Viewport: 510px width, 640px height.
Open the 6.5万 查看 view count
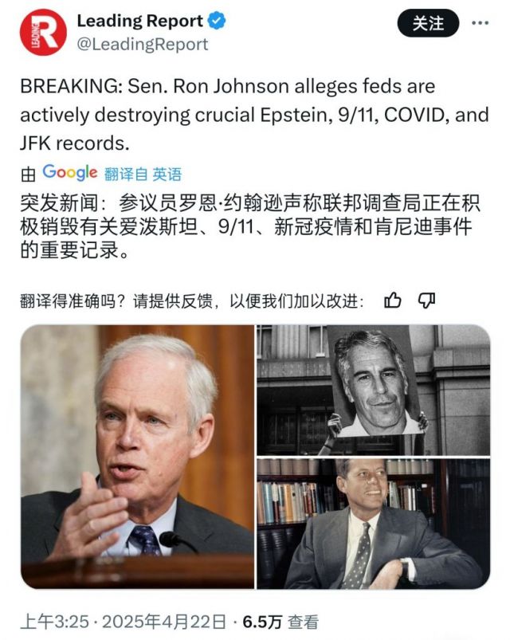tap(280, 622)
